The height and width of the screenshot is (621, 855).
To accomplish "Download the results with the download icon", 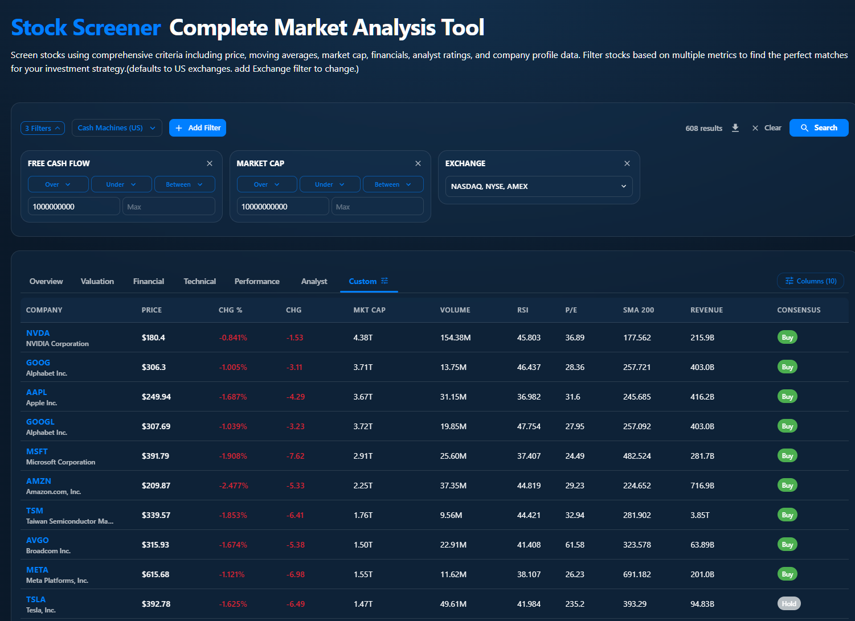I will [x=735, y=128].
